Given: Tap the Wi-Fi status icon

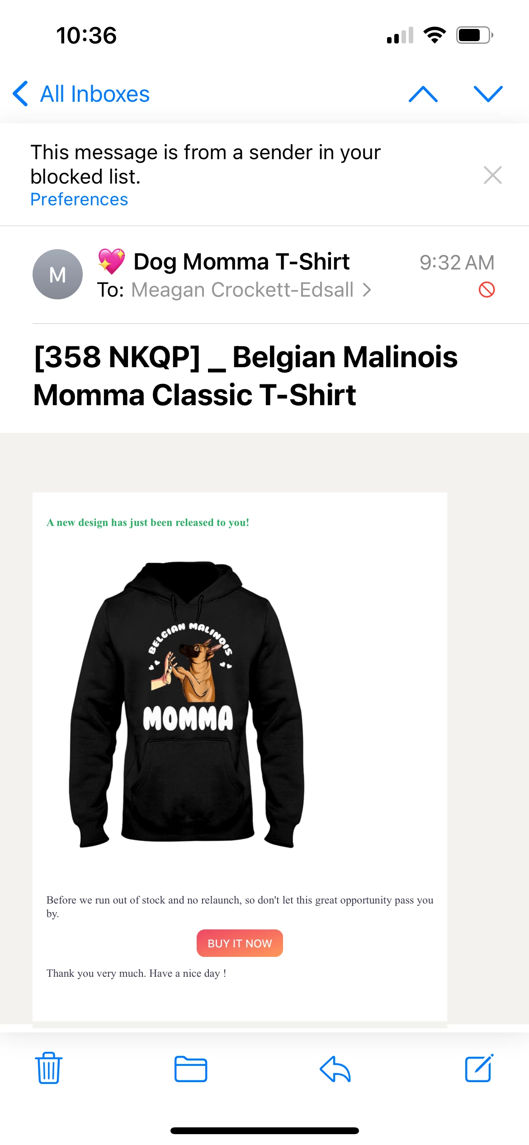Looking at the screenshot, I should pos(435,35).
